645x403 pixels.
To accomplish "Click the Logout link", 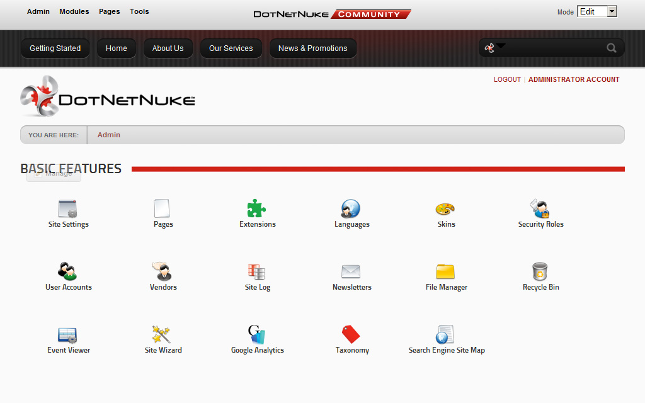I will point(507,79).
